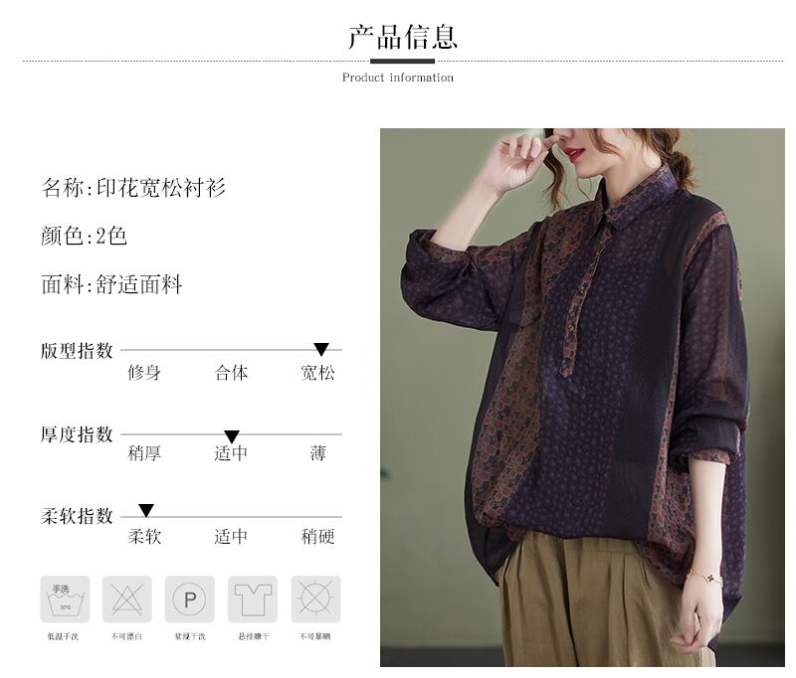Viewport: 796px width, 678px height.
Task: Click the Product information subtitle
Action: click(x=397, y=78)
